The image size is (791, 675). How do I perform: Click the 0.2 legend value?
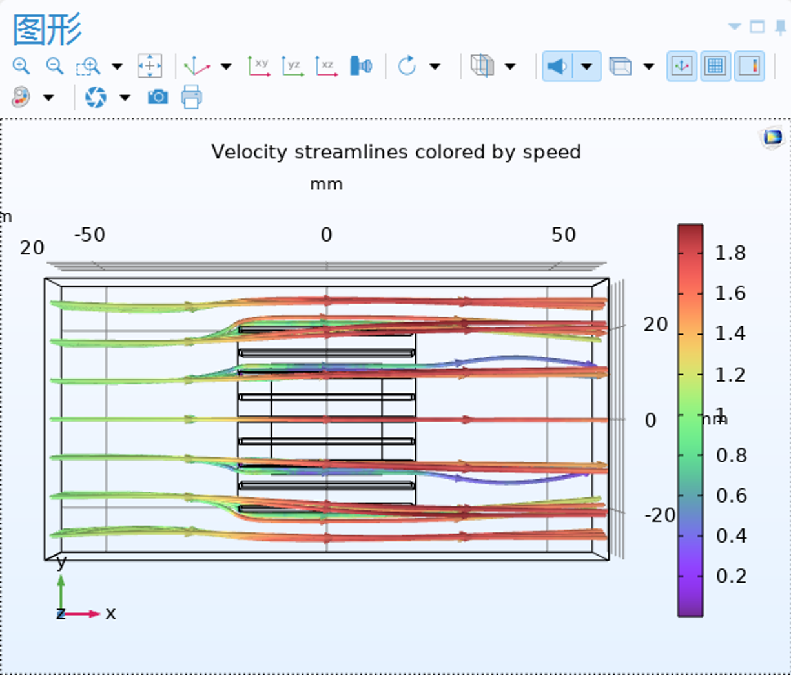(x=731, y=576)
